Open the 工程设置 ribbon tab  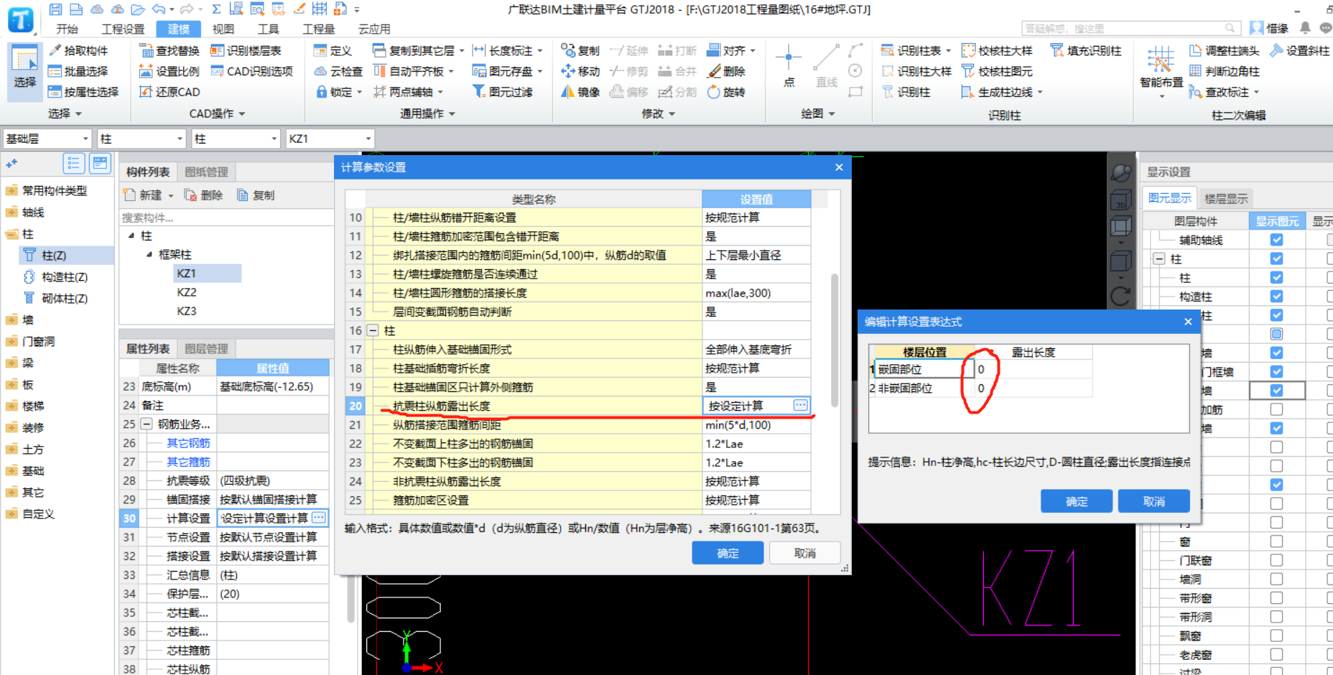[123, 29]
